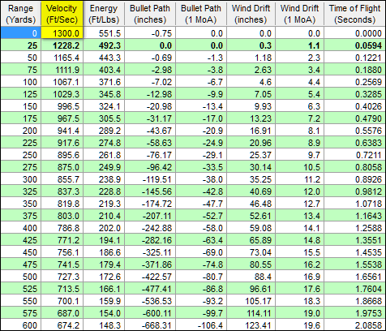Select the 1 MoA bullet path value -58.0
Viewport: 386px width, 331px height.
coord(201,228)
